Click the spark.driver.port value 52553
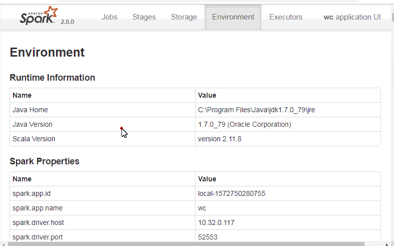 [207, 237]
